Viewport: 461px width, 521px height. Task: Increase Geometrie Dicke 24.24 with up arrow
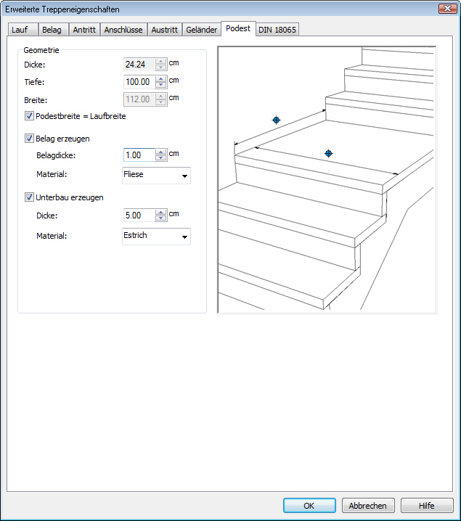point(161,62)
